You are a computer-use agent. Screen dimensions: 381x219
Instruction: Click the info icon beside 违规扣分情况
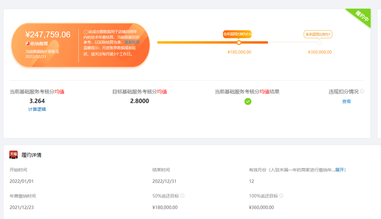362,91
